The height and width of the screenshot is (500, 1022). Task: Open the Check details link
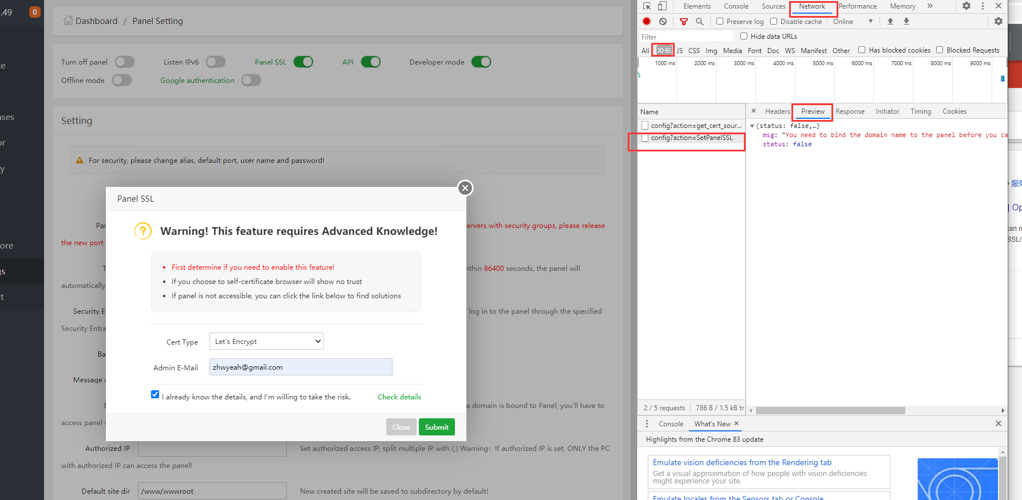tap(399, 397)
